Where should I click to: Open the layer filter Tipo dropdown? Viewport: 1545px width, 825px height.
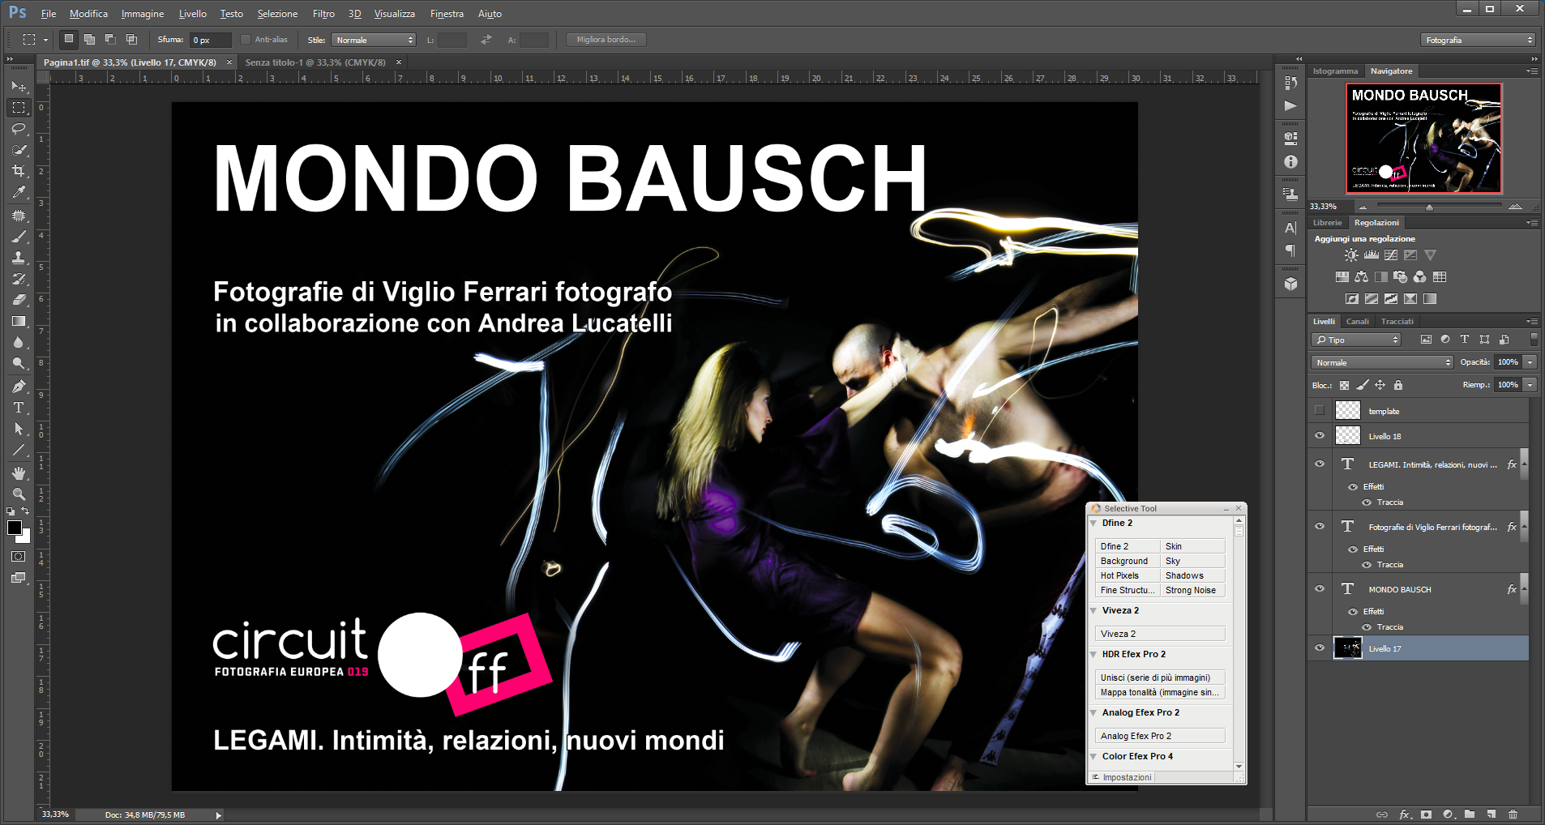click(x=1356, y=340)
